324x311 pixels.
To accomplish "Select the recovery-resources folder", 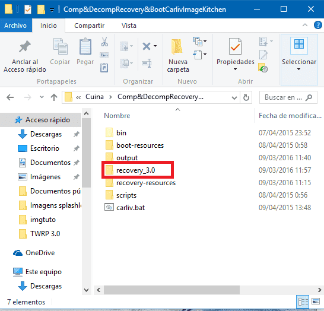I will pos(146,183).
